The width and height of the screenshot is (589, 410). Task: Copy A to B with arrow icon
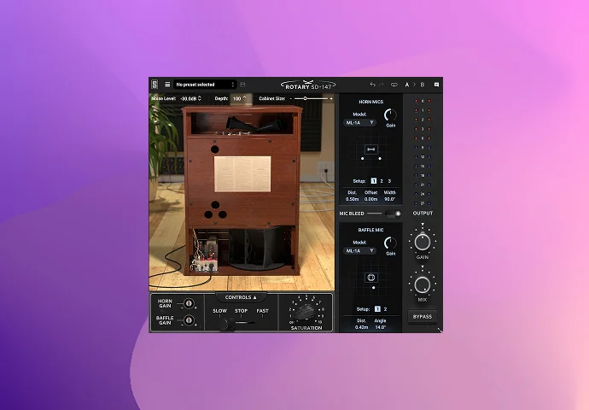(x=415, y=85)
